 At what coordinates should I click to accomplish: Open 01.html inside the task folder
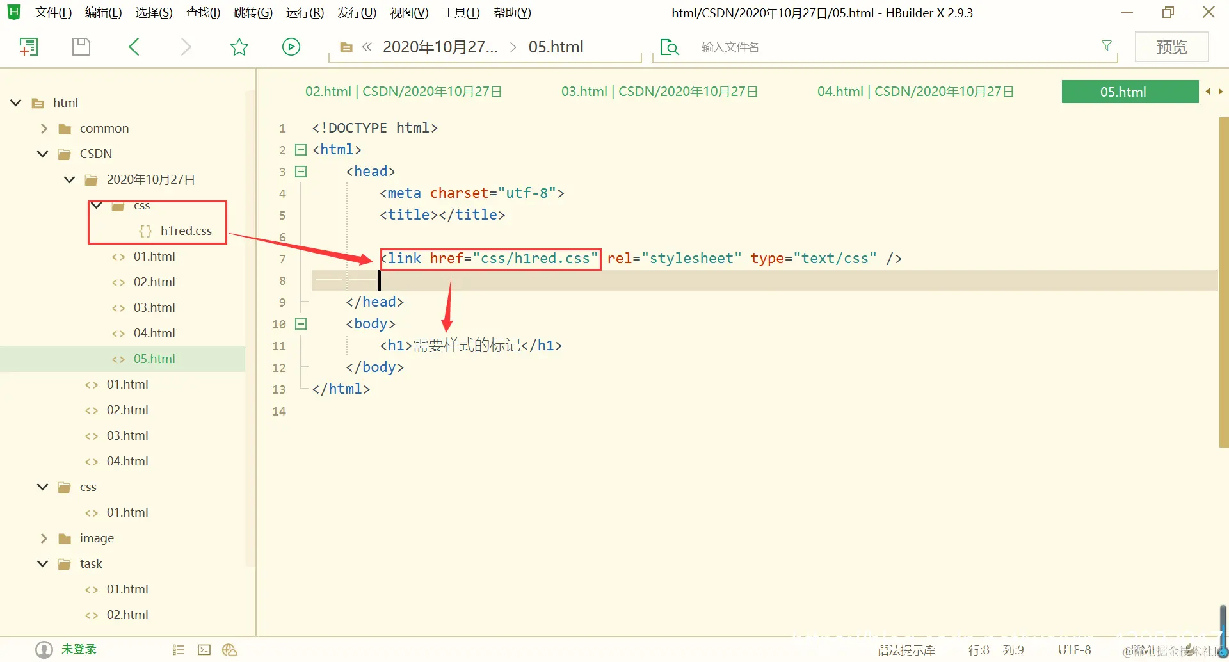127,589
